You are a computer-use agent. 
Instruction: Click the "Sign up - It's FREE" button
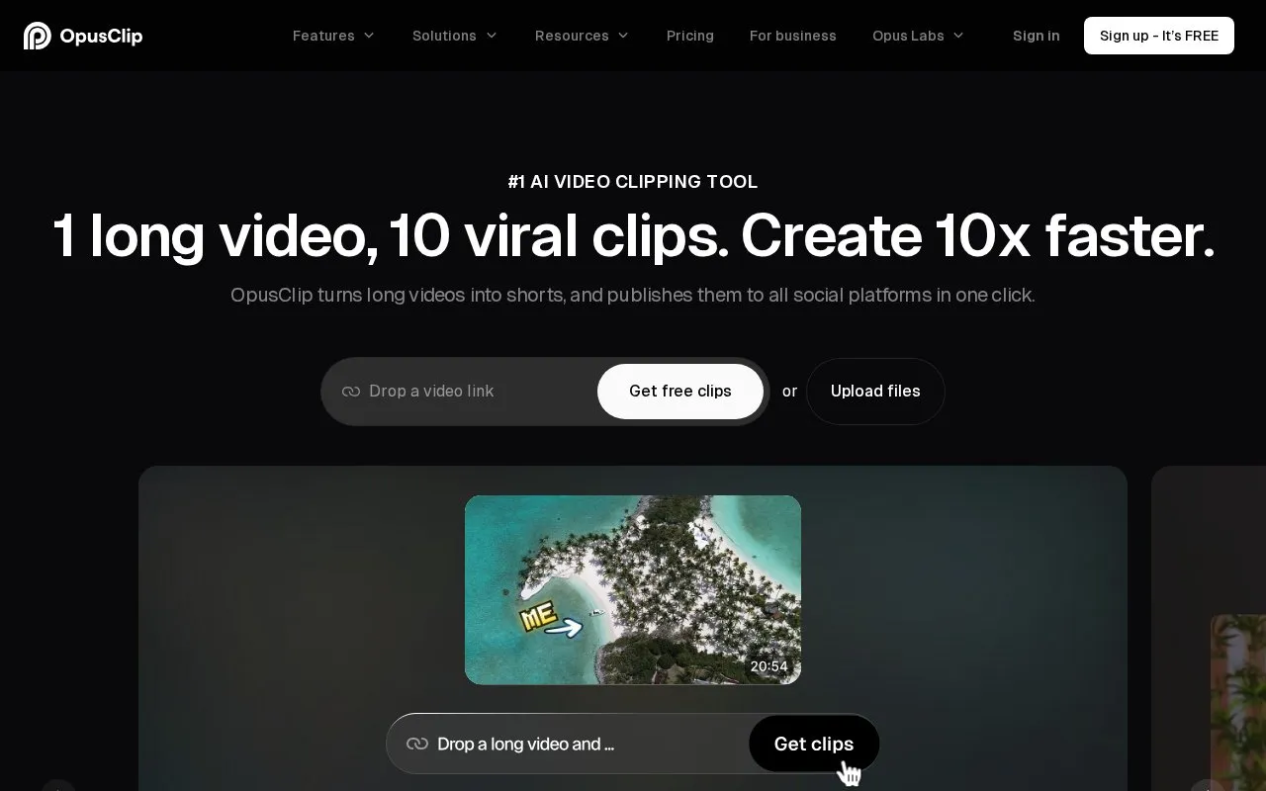pyautogui.click(x=1159, y=36)
